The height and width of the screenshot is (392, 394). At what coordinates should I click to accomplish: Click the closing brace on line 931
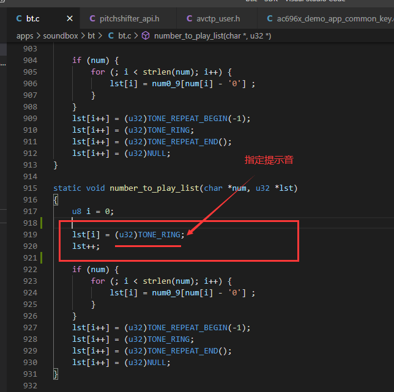pyautogui.click(x=56, y=374)
